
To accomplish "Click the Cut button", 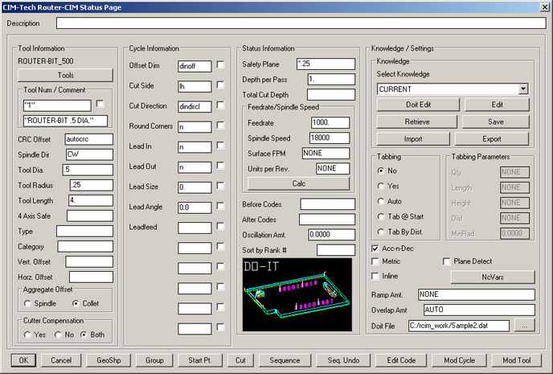I will click(x=240, y=360).
